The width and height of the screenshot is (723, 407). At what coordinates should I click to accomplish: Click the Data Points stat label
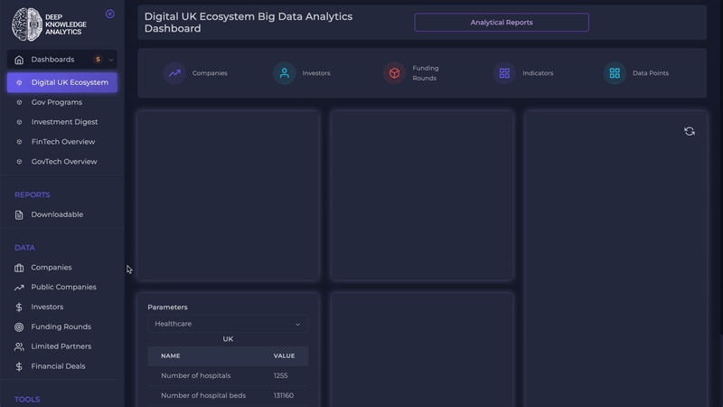coord(651,73)
